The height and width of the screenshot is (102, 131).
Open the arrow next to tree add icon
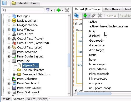click(x=62, y=10)
